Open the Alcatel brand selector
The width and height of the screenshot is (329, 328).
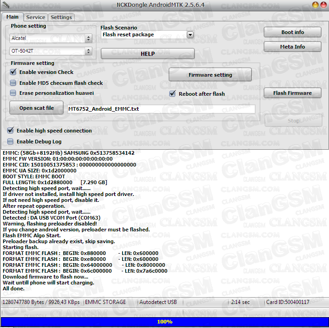pyautogui.click(x=51, y=38)
